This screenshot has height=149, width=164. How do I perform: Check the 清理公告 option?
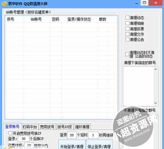pos(127,40)
